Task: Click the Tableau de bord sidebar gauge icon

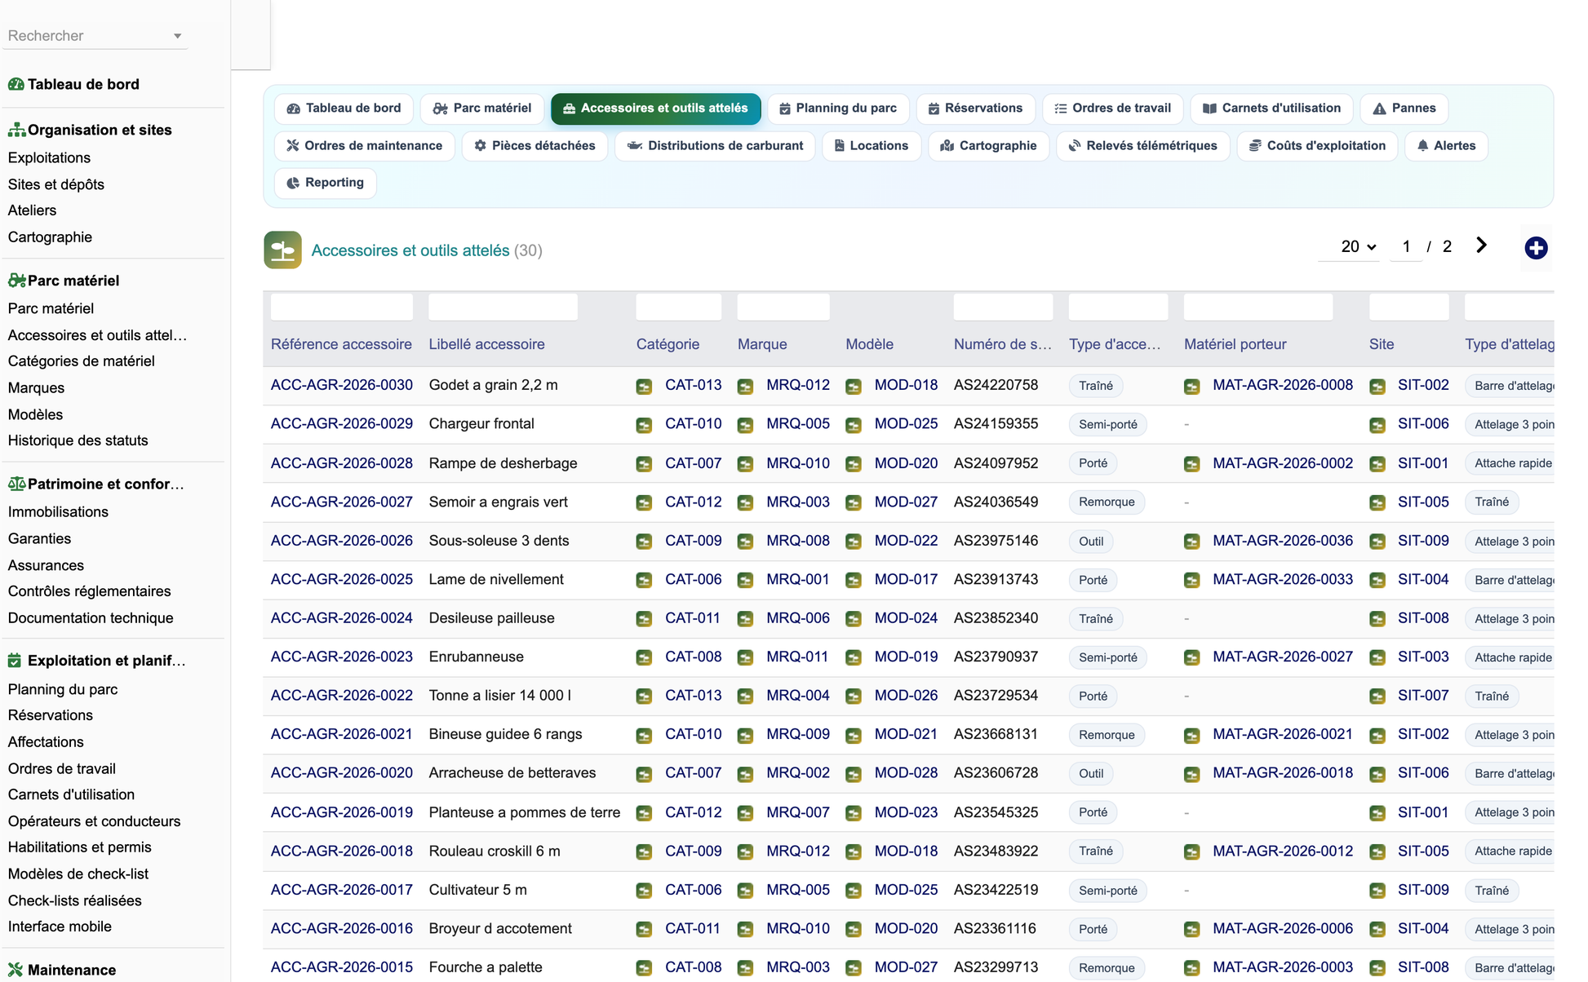Action: (x=16, y=84)
